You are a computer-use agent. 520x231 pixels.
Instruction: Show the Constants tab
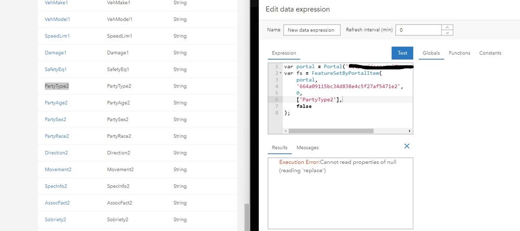(x=490, y=53)
